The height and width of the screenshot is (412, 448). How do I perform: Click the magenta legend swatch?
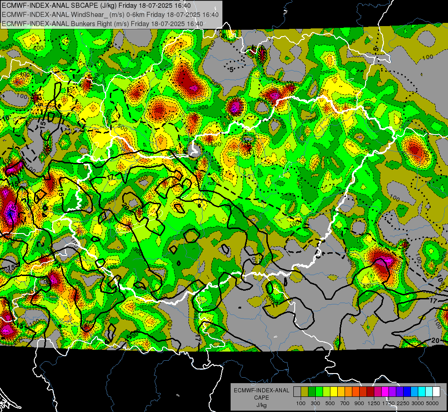[385, 392]
